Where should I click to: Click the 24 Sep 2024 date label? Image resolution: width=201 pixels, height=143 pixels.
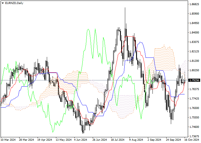[173, 140]
